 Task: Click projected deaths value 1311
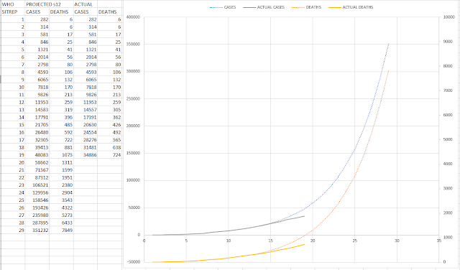(61, 163)
